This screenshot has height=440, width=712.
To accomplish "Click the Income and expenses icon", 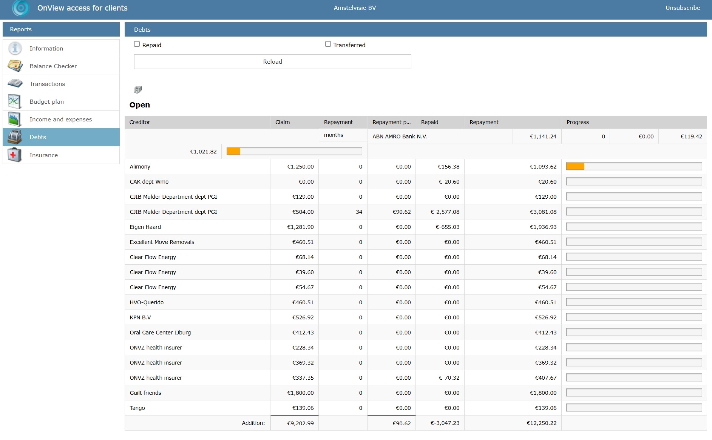I will pyautogui.click(x=15, y=119).
